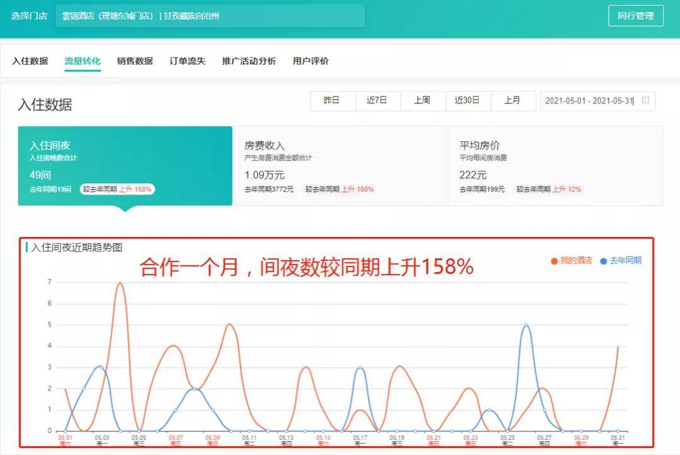Toggle the orange 我的酒店 legend marker
The height and width of the screenshot is (455, 680).
point(554,261)
